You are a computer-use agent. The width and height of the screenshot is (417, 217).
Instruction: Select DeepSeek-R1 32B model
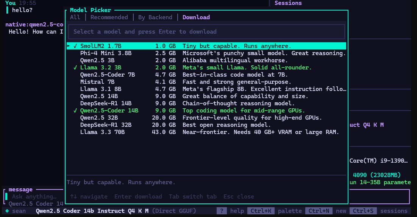[206, 125]
